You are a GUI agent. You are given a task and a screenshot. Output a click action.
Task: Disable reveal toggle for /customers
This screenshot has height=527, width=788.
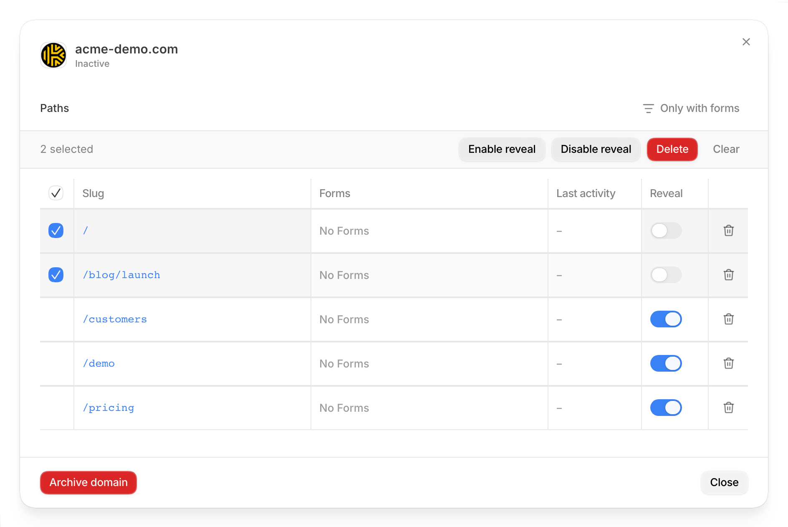(x=666, y=319)
